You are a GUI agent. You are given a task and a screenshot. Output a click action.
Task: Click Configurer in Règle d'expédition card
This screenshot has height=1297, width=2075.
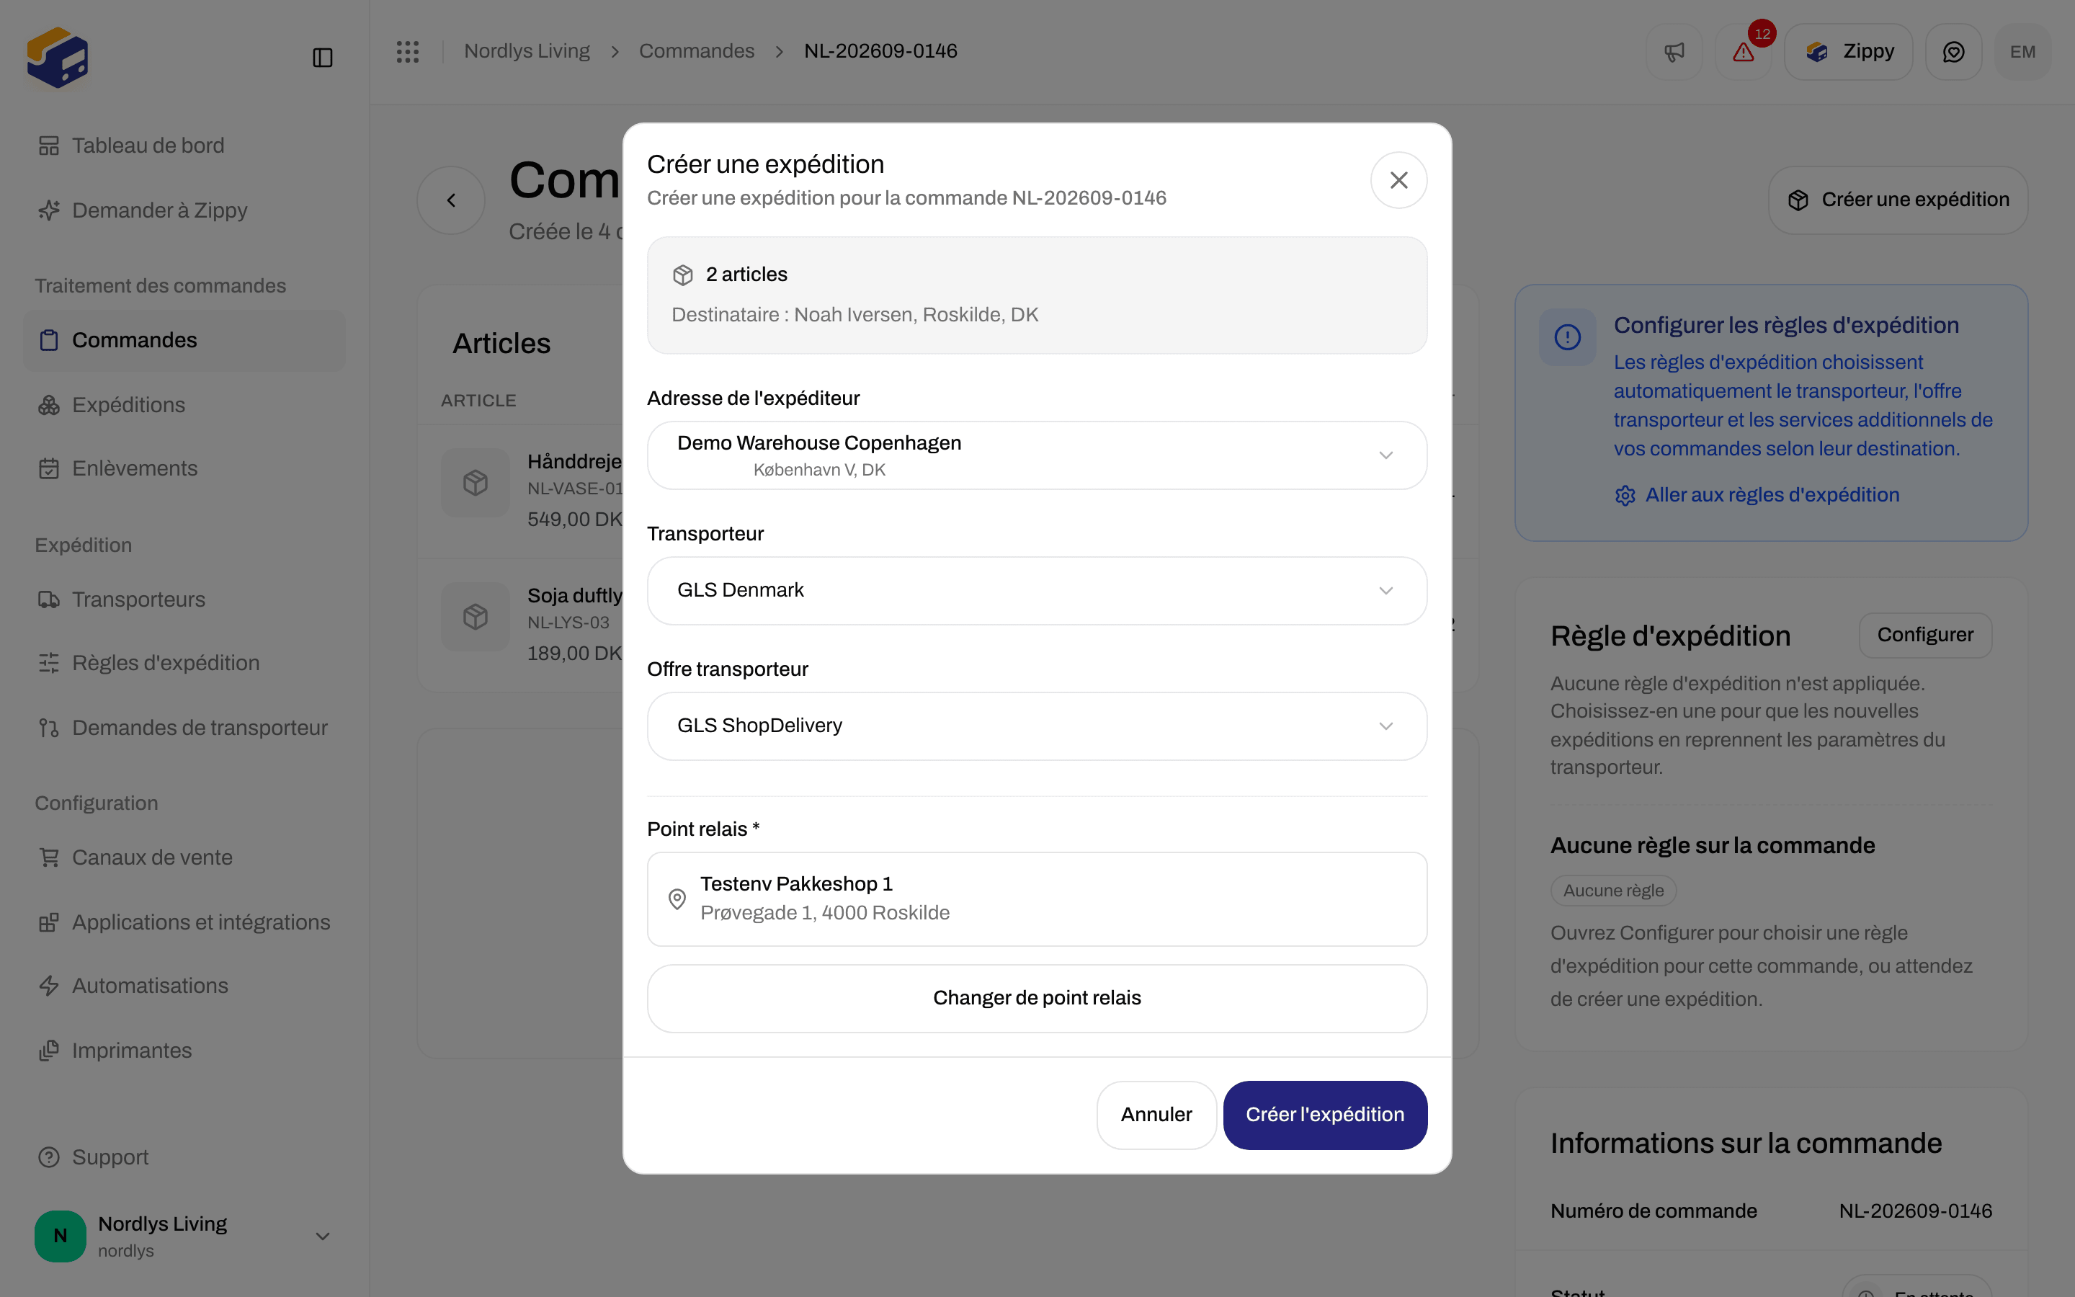(1925, 635)
